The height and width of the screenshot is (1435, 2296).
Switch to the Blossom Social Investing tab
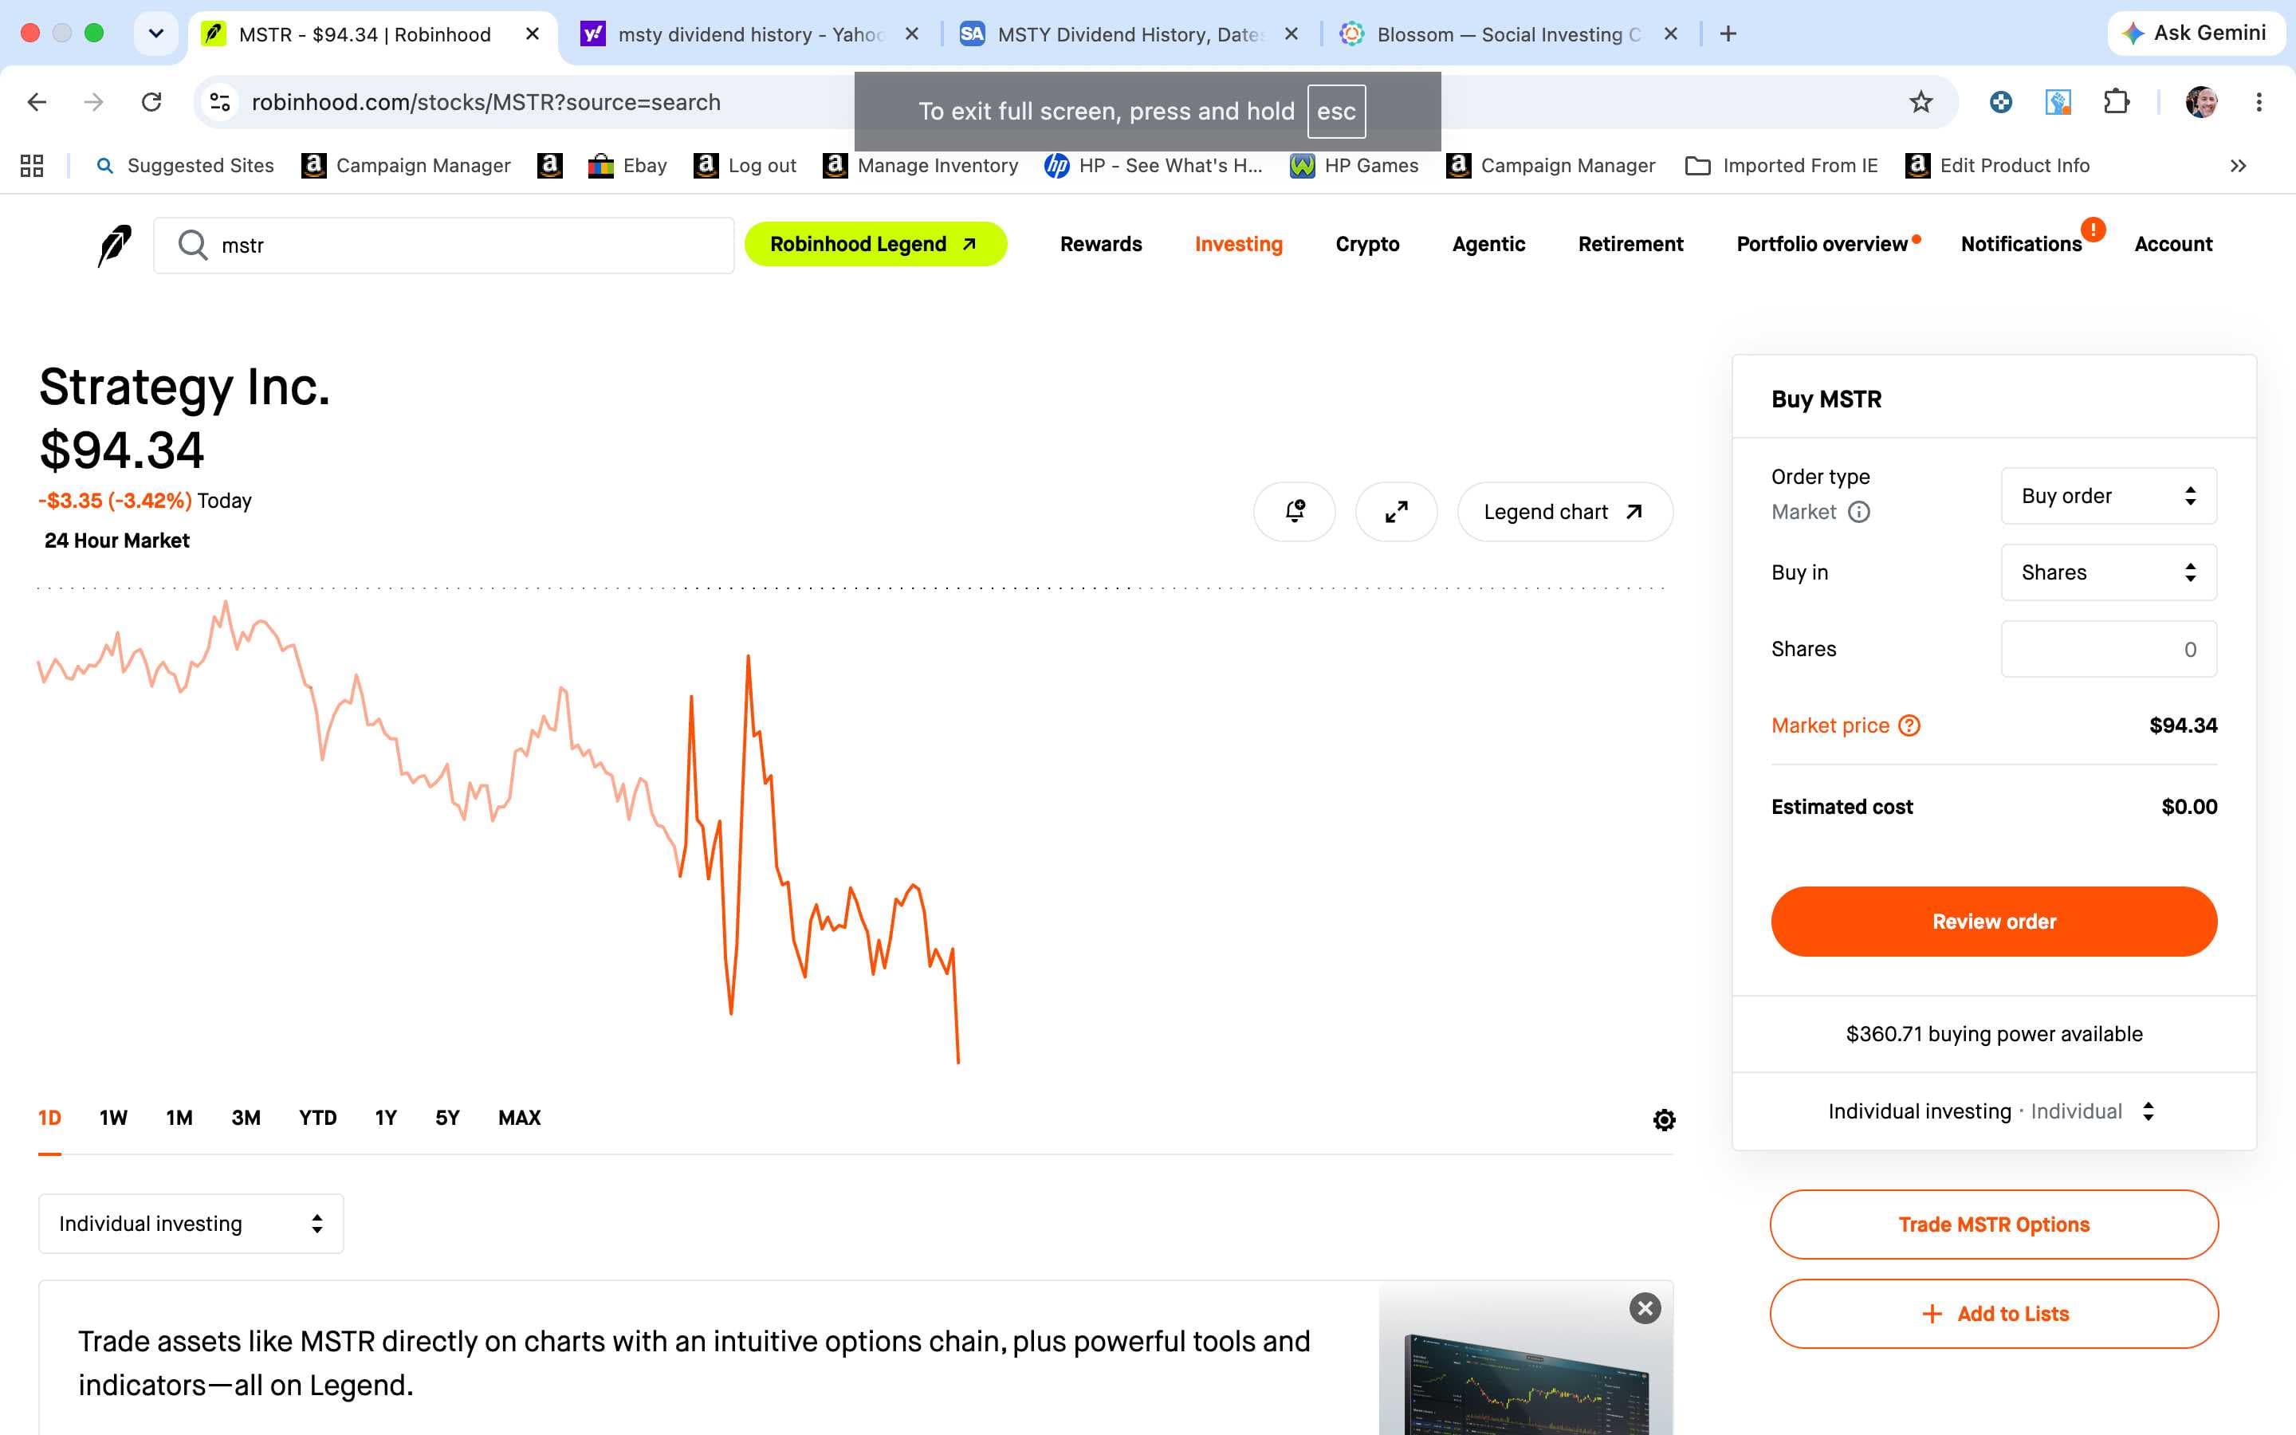(1508, 34)
